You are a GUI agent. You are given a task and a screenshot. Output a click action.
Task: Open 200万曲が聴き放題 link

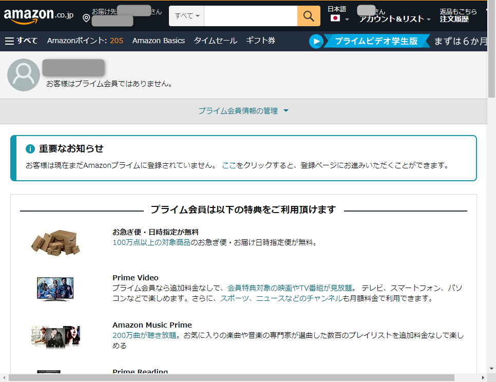[x=144, y=335]
